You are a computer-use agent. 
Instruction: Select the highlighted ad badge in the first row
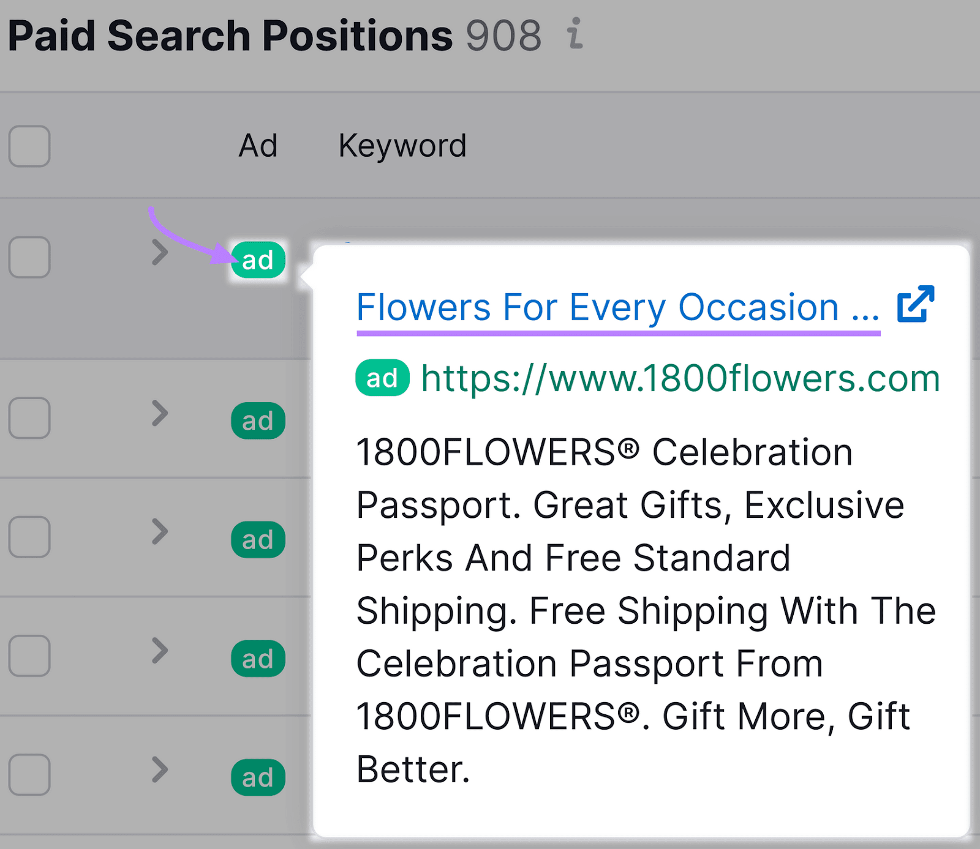pos(257,259)
